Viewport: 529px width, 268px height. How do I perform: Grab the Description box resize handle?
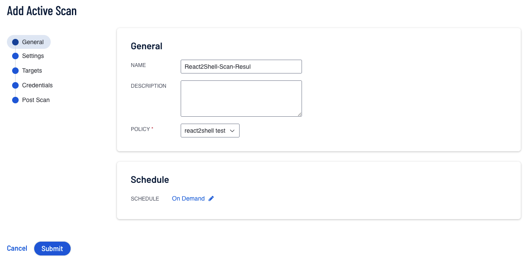click(299, 114)
